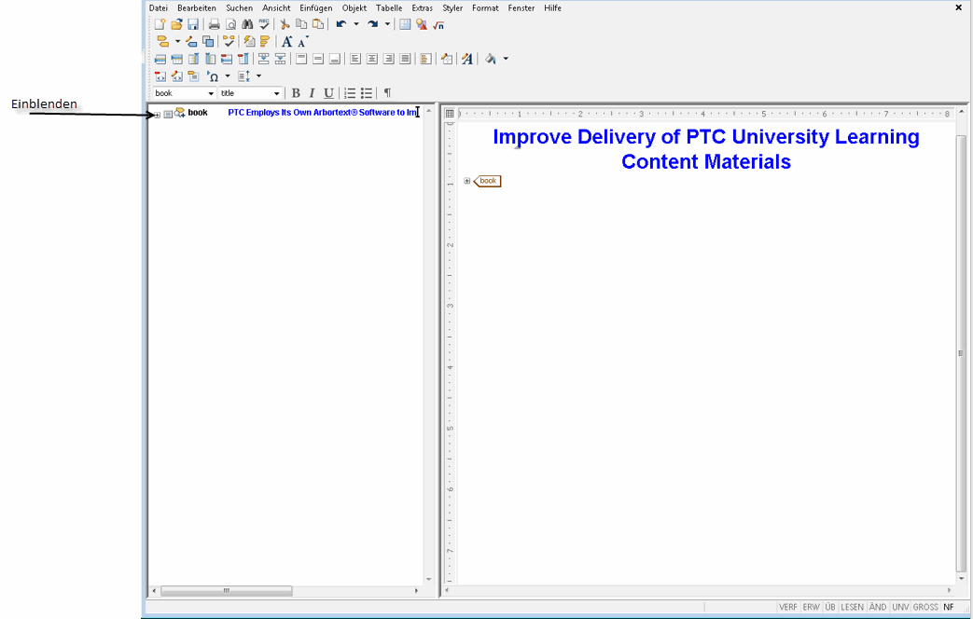973x619 pixels.
Task: Select the blue PTC Employs title text
Action: [x=322, y=112]
